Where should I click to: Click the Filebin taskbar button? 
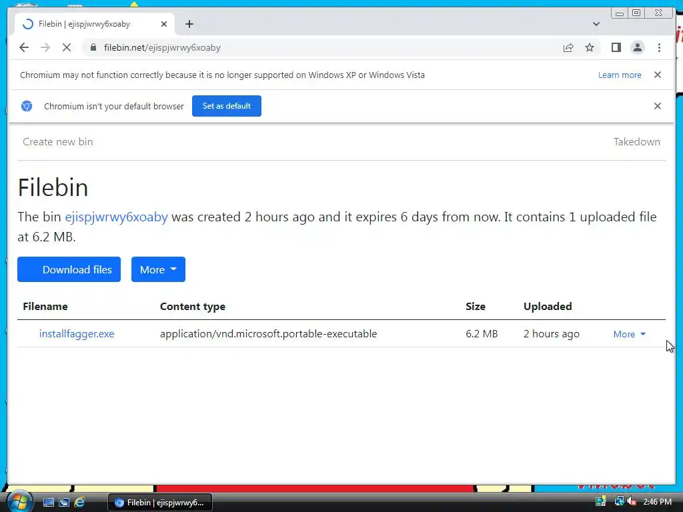coord(160,502)
